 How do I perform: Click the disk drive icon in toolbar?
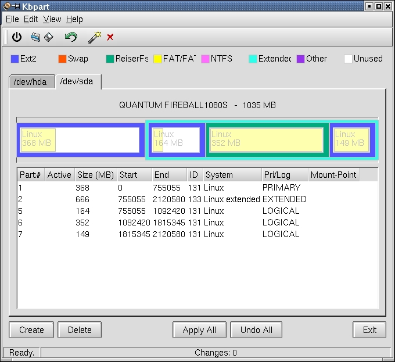pos(35,37)
